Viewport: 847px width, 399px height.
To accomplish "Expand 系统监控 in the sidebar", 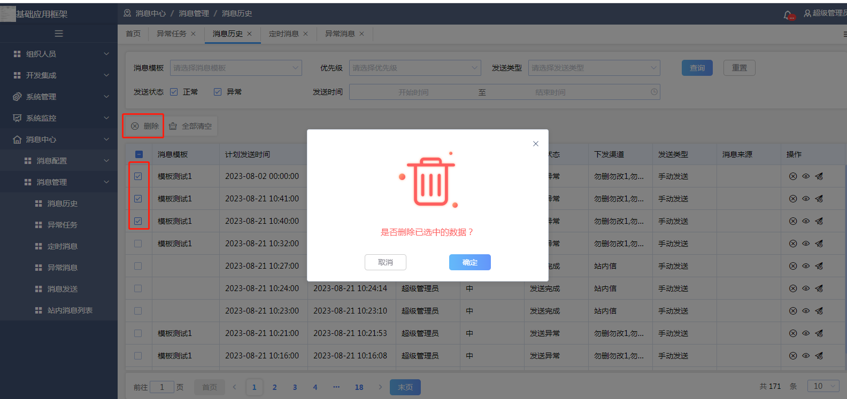I will pos(59,118).
